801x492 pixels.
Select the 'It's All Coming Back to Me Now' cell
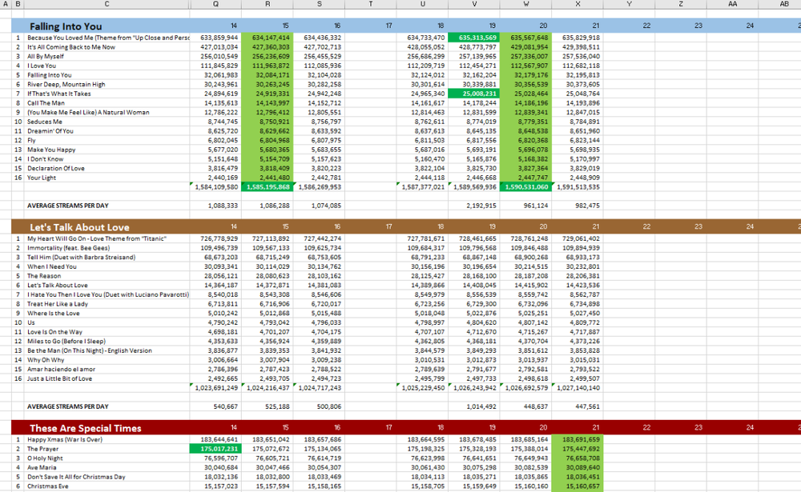107,47
